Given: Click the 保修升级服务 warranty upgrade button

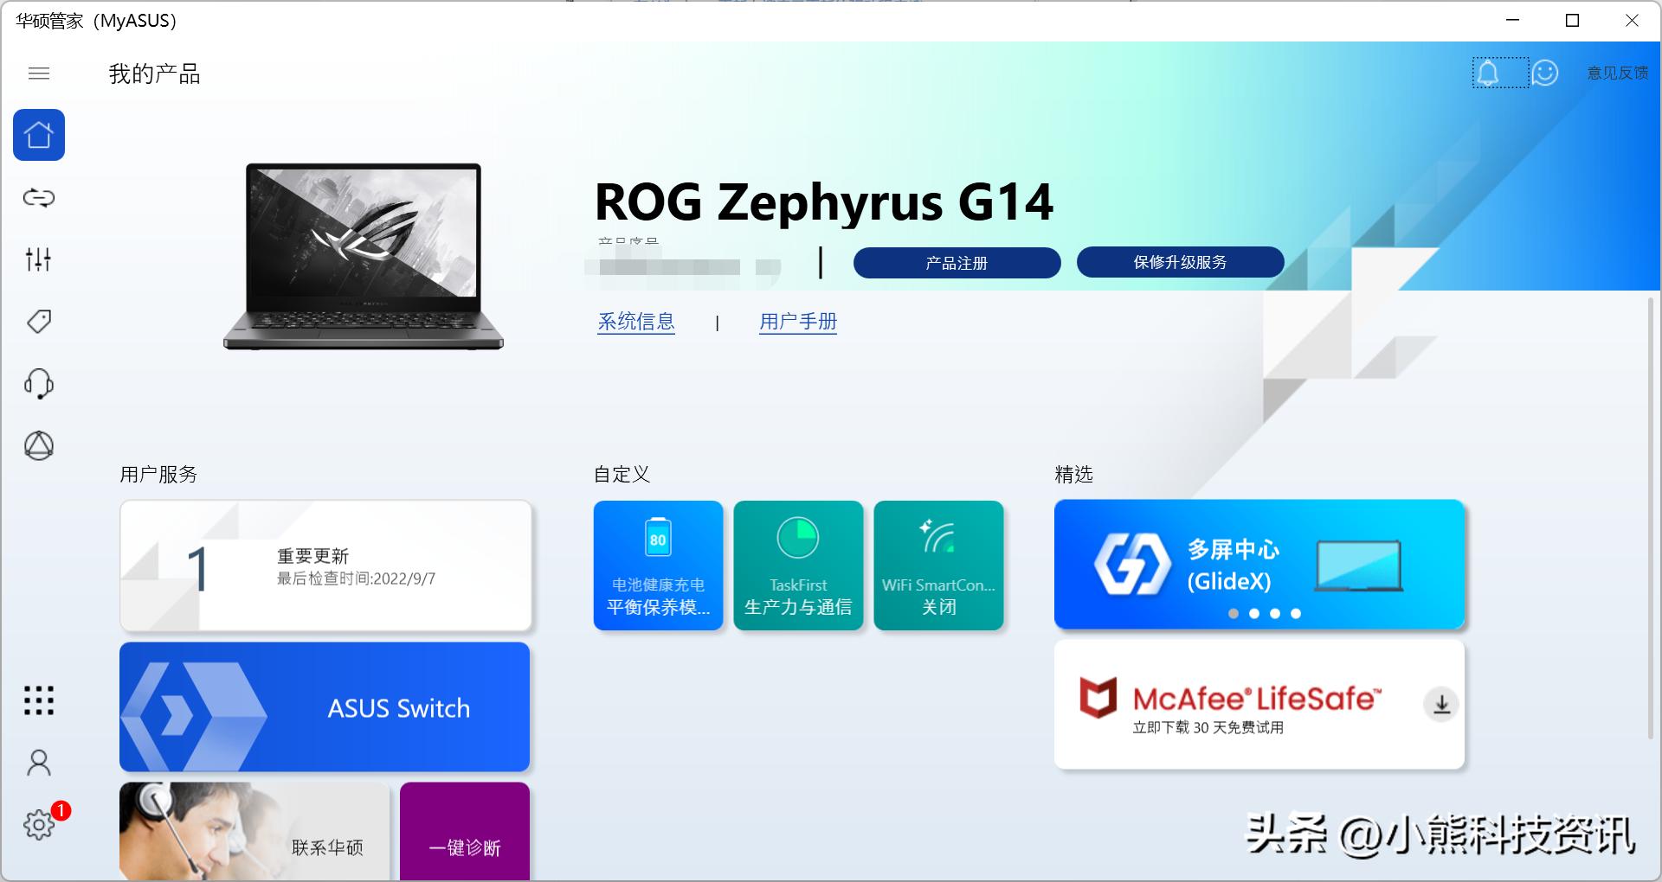Looking at the screenshot, I should [x=1179, y=263].
